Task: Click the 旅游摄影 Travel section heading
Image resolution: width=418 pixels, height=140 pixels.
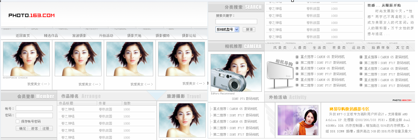Action: pos(184,96)
